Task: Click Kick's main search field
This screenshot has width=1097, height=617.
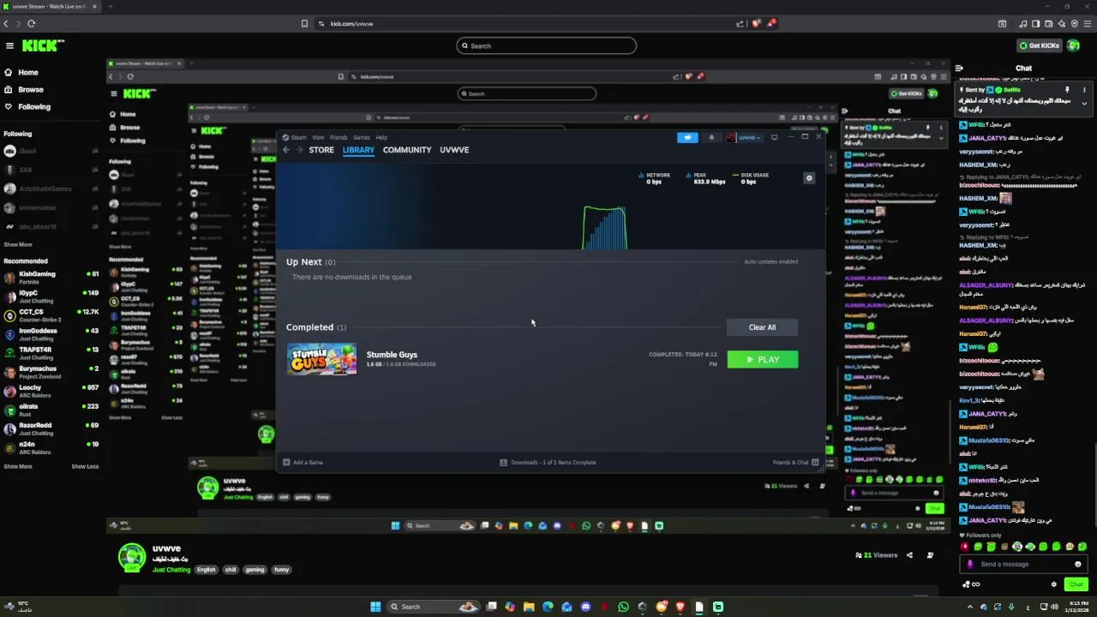Action: pos(547,45)
